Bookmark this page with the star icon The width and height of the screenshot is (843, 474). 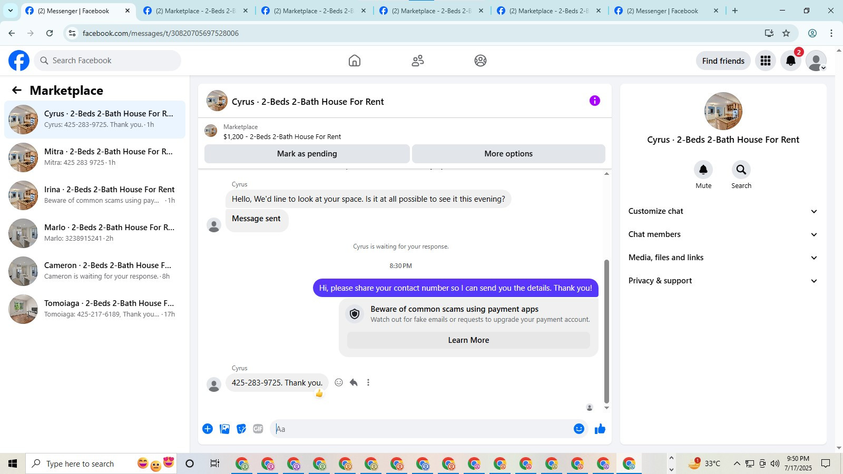pos(786,33)
